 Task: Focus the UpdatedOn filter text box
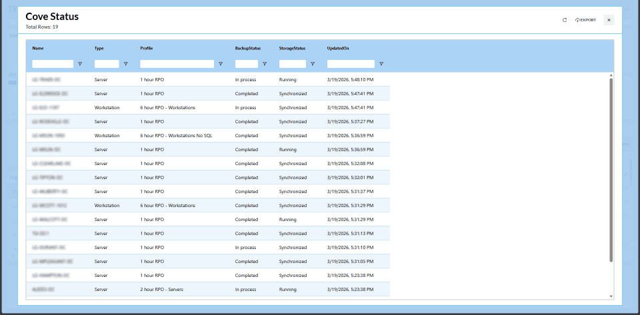pos(351,64)
